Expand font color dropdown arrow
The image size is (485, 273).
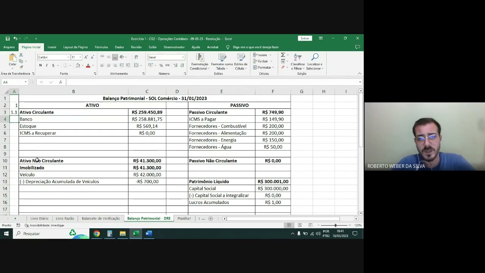pyautogui.click(x=93, y=66)
